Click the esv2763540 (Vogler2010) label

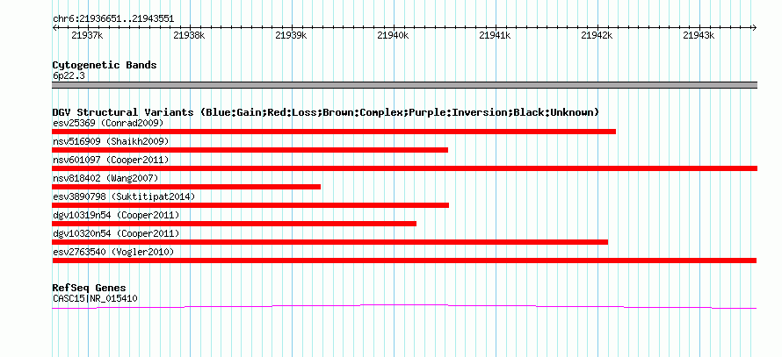(113, 252)
